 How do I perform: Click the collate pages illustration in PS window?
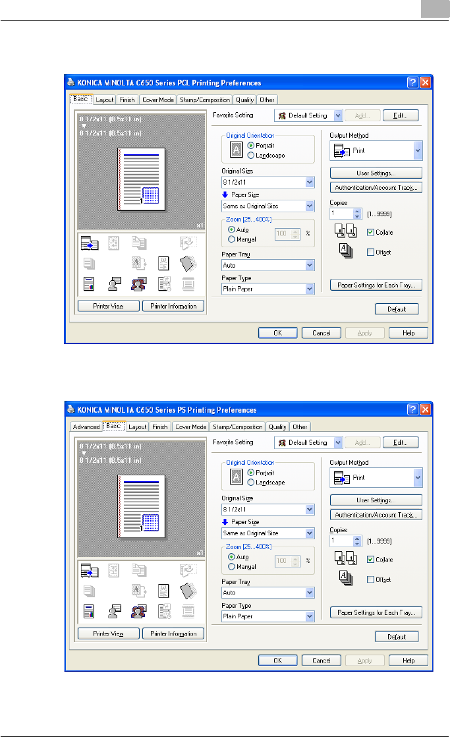[x=346, y=558]
